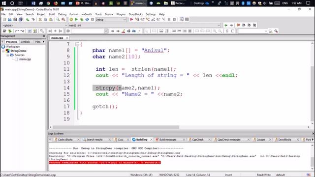Screen dimensions: 315x177
Task: Click the Paste toolbar icon
Action: pyautogui.click(x=51, y=20)
